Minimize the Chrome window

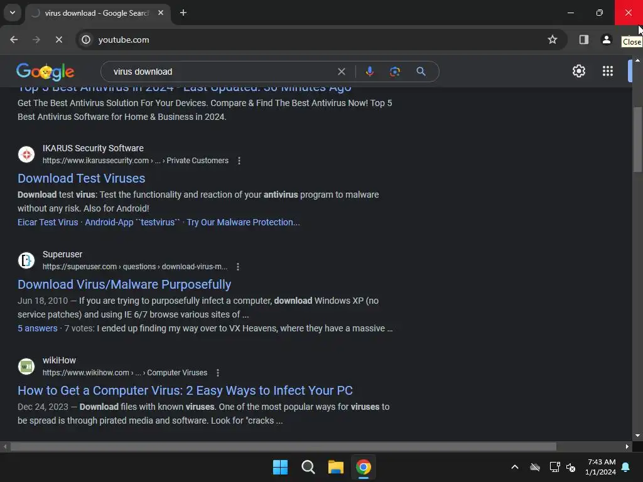570,13
